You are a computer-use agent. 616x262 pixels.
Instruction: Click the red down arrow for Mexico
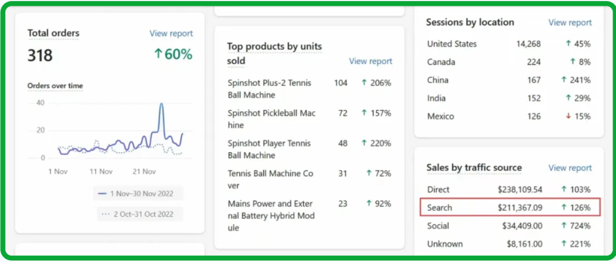568,117
